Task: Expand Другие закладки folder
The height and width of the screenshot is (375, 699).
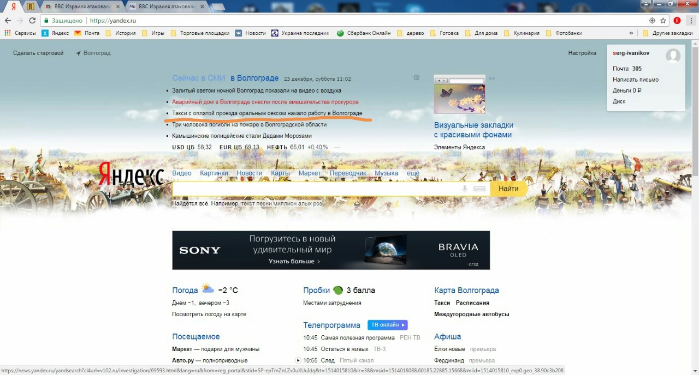Action: (667, 33)
